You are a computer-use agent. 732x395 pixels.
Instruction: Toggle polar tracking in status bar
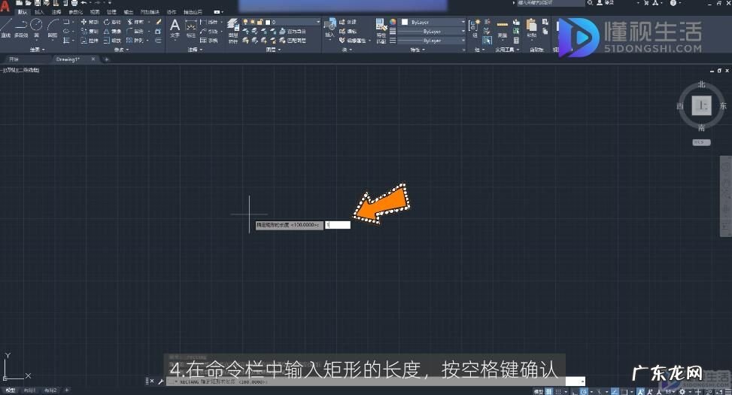(584, 392)
